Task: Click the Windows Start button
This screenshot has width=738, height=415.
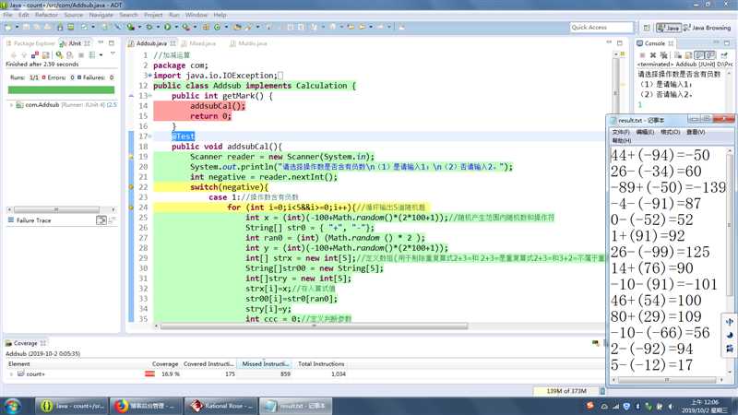Action: pyautogui.click(x=12, y=406)
